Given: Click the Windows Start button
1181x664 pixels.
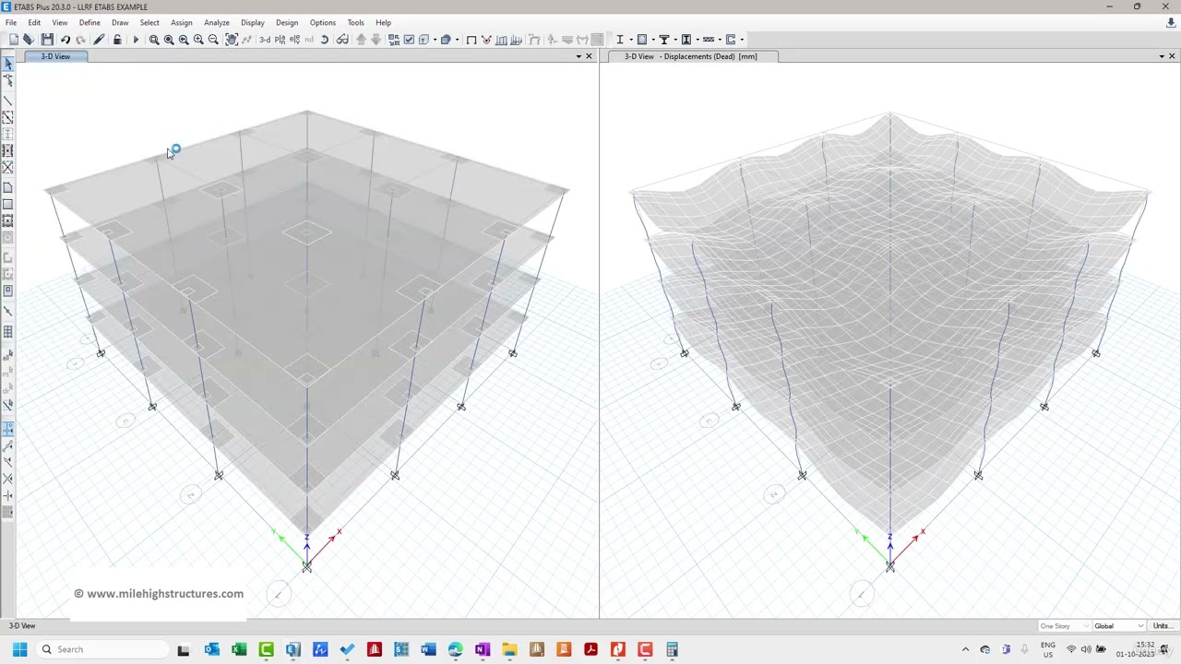Looking at the screenshot, I should (x=19, y=649).
